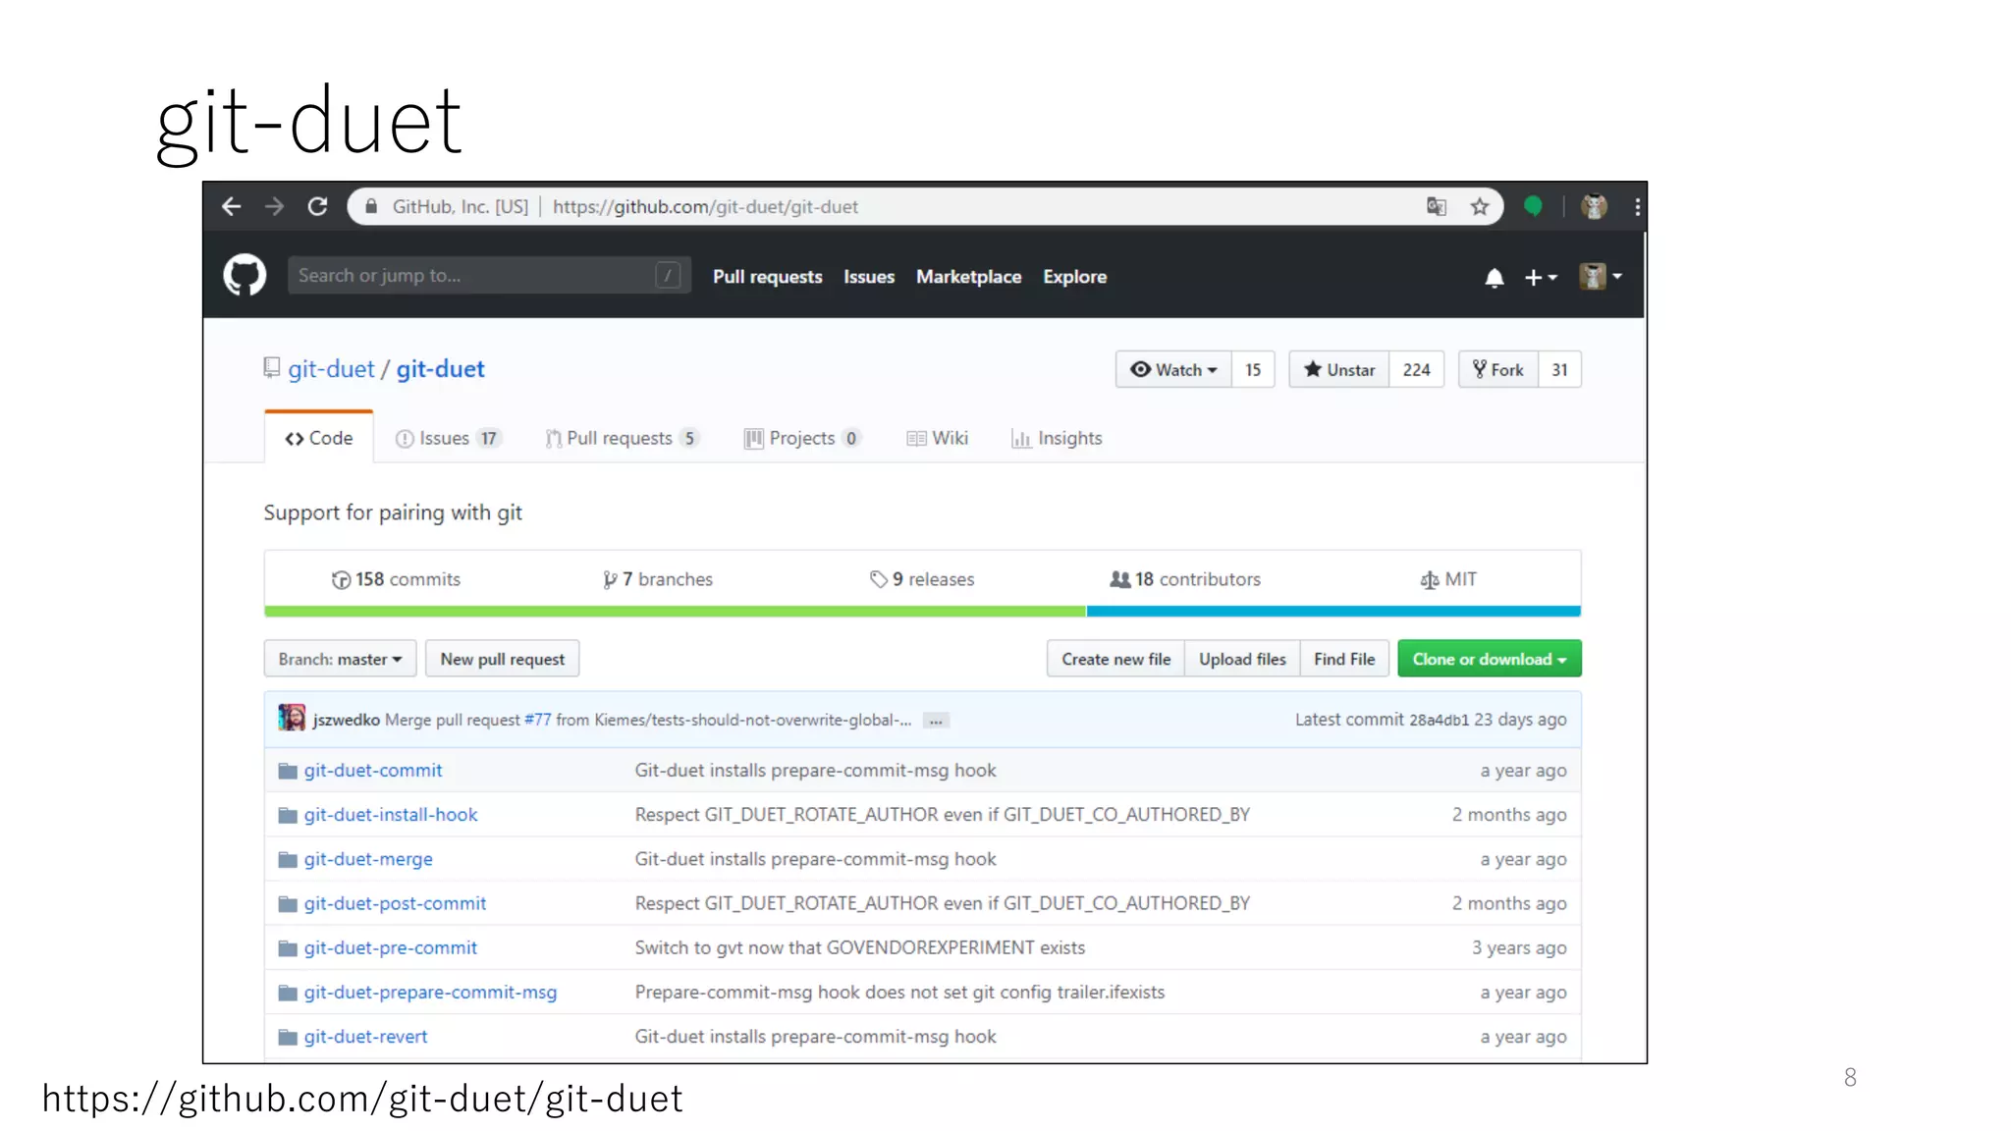Open Issues in top navigation
The image size is (2011, 1131).
[x=869, y=277]
